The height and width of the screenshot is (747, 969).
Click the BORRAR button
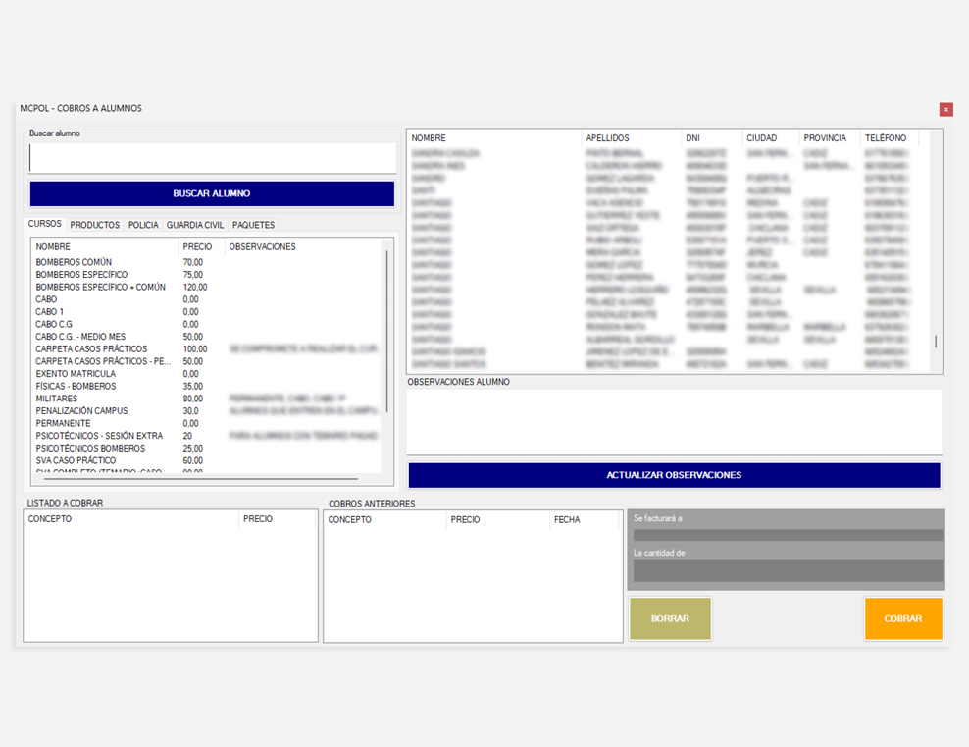(670, 619)
